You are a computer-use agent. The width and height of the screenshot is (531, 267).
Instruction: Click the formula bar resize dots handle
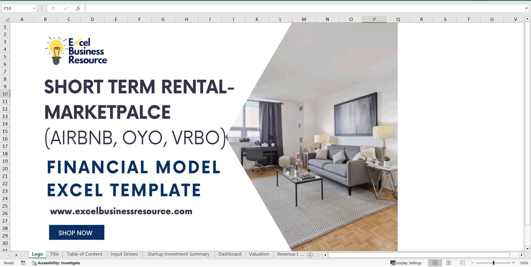[x=42, y=8]
